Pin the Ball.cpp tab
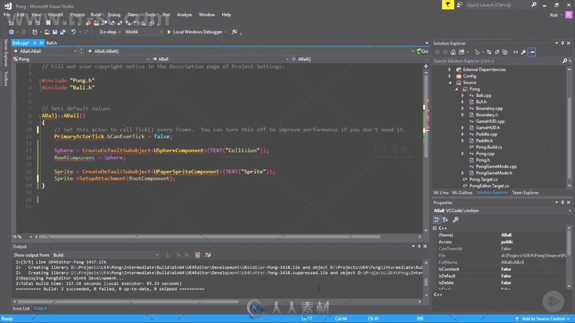The height and width of the screenshot is (323, 575). click(35, 43)
